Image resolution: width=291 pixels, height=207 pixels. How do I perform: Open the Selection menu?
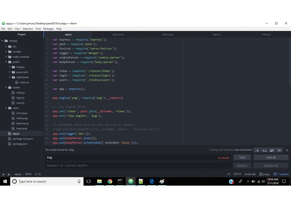click(x=28, y=29)
